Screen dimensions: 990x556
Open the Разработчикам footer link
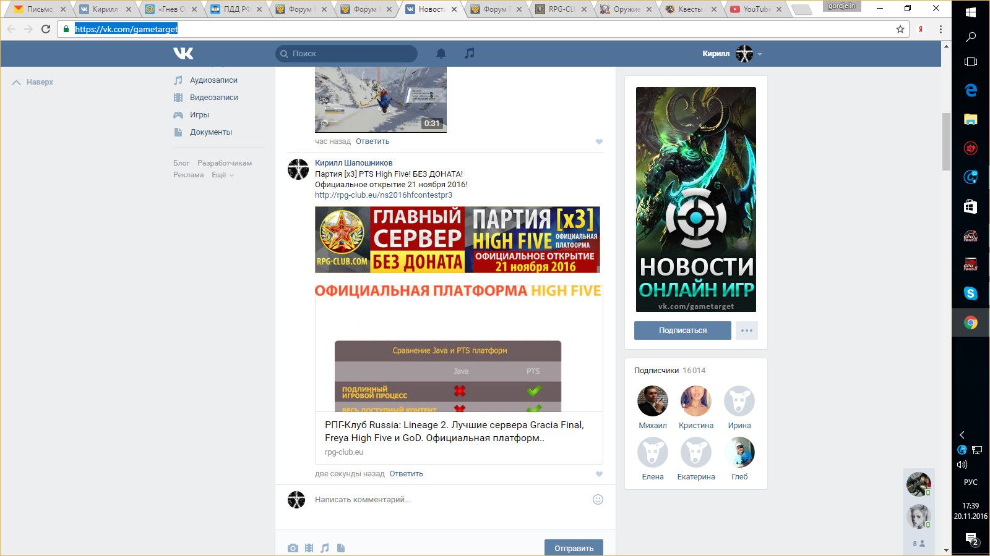[225, 163]
